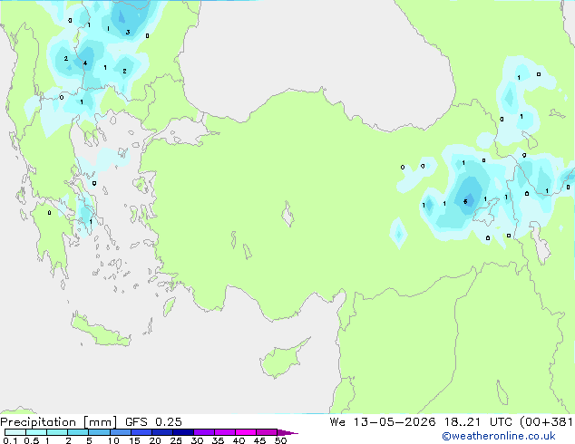The height and width of the screenshot is (444, 575).
Task: Click the over-50 arrow tip of legend
Action: coord(287,433)
